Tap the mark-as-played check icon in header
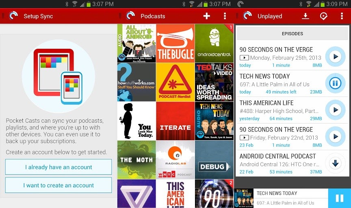The height and width of the screenshot is (208, 351). coord(323,16)
